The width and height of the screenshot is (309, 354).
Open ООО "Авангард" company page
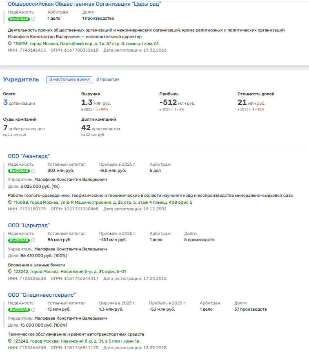[x=29, y=156]
